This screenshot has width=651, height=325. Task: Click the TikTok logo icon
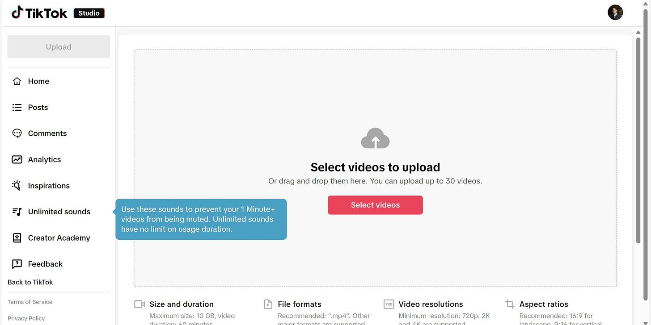(x=17, y=12)
